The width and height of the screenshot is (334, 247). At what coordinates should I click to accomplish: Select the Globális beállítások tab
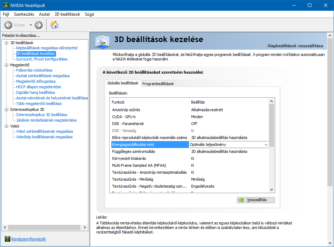pos(123,83)
